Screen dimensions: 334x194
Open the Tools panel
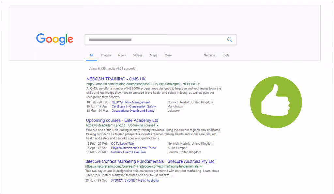[226, 55]
